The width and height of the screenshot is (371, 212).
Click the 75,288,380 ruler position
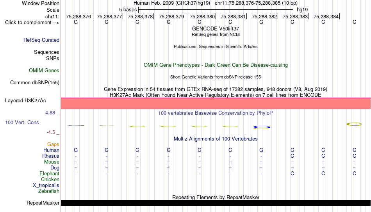(202, 16)
